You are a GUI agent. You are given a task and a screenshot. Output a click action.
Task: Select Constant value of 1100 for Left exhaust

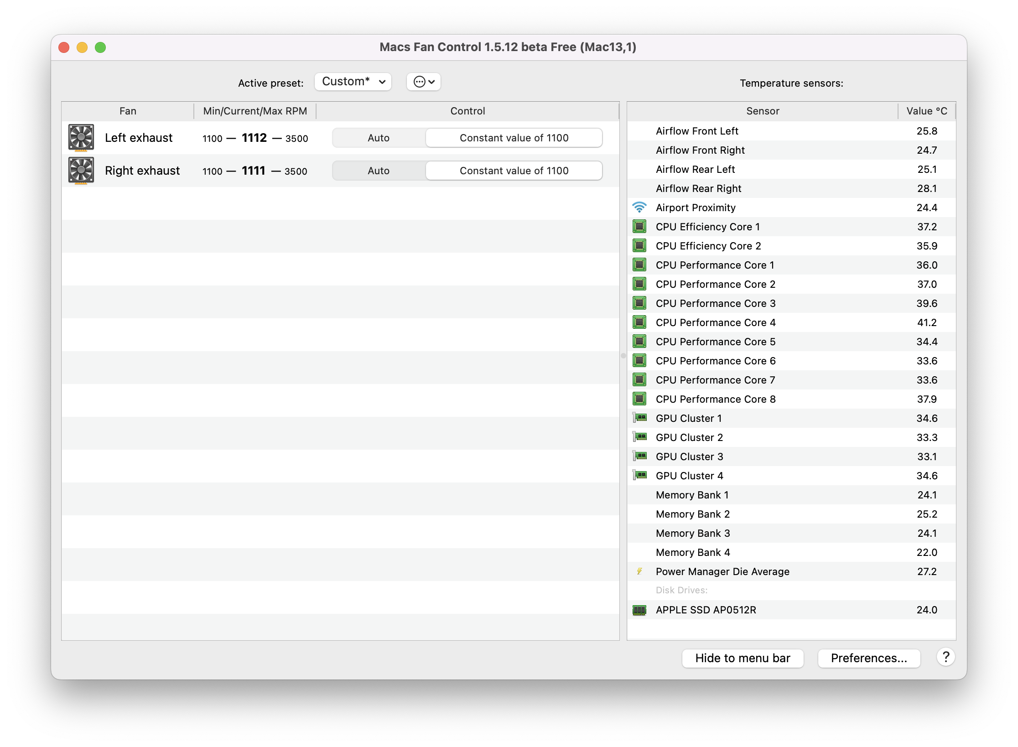[x=514, y=138]
